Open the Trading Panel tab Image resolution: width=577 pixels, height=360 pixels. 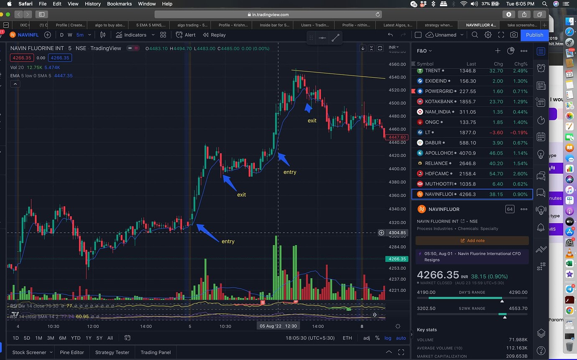pos(156,352)
